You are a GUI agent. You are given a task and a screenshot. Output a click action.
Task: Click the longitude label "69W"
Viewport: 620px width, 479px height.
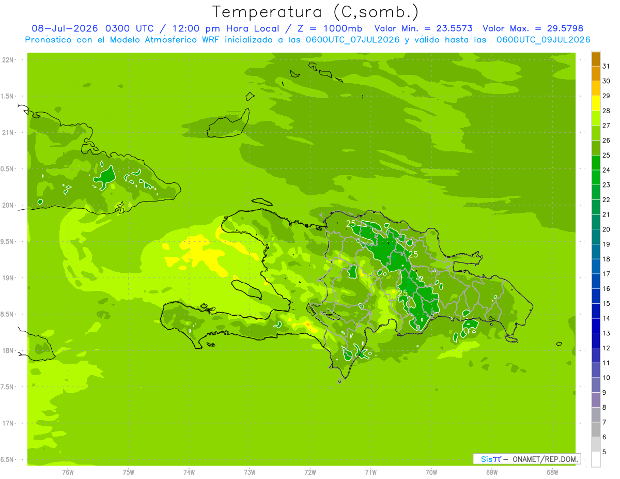[492, 472]
